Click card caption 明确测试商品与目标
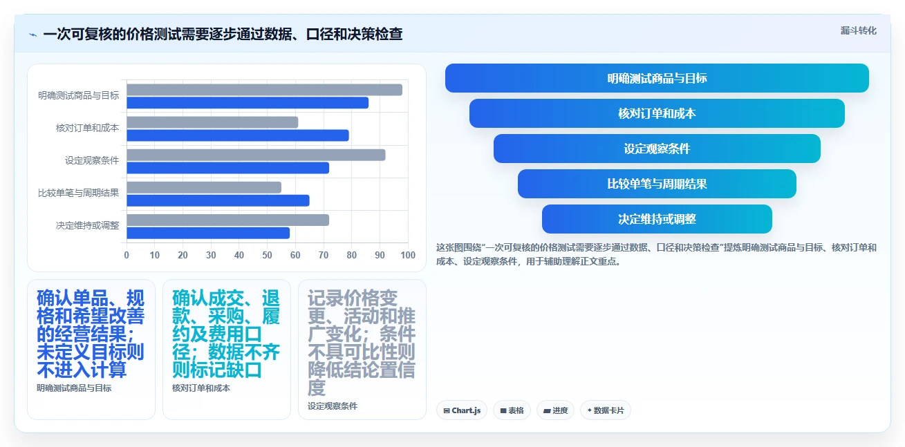This screenshot has width=905, height=447. pyautogui.click(x=74, y=388)
